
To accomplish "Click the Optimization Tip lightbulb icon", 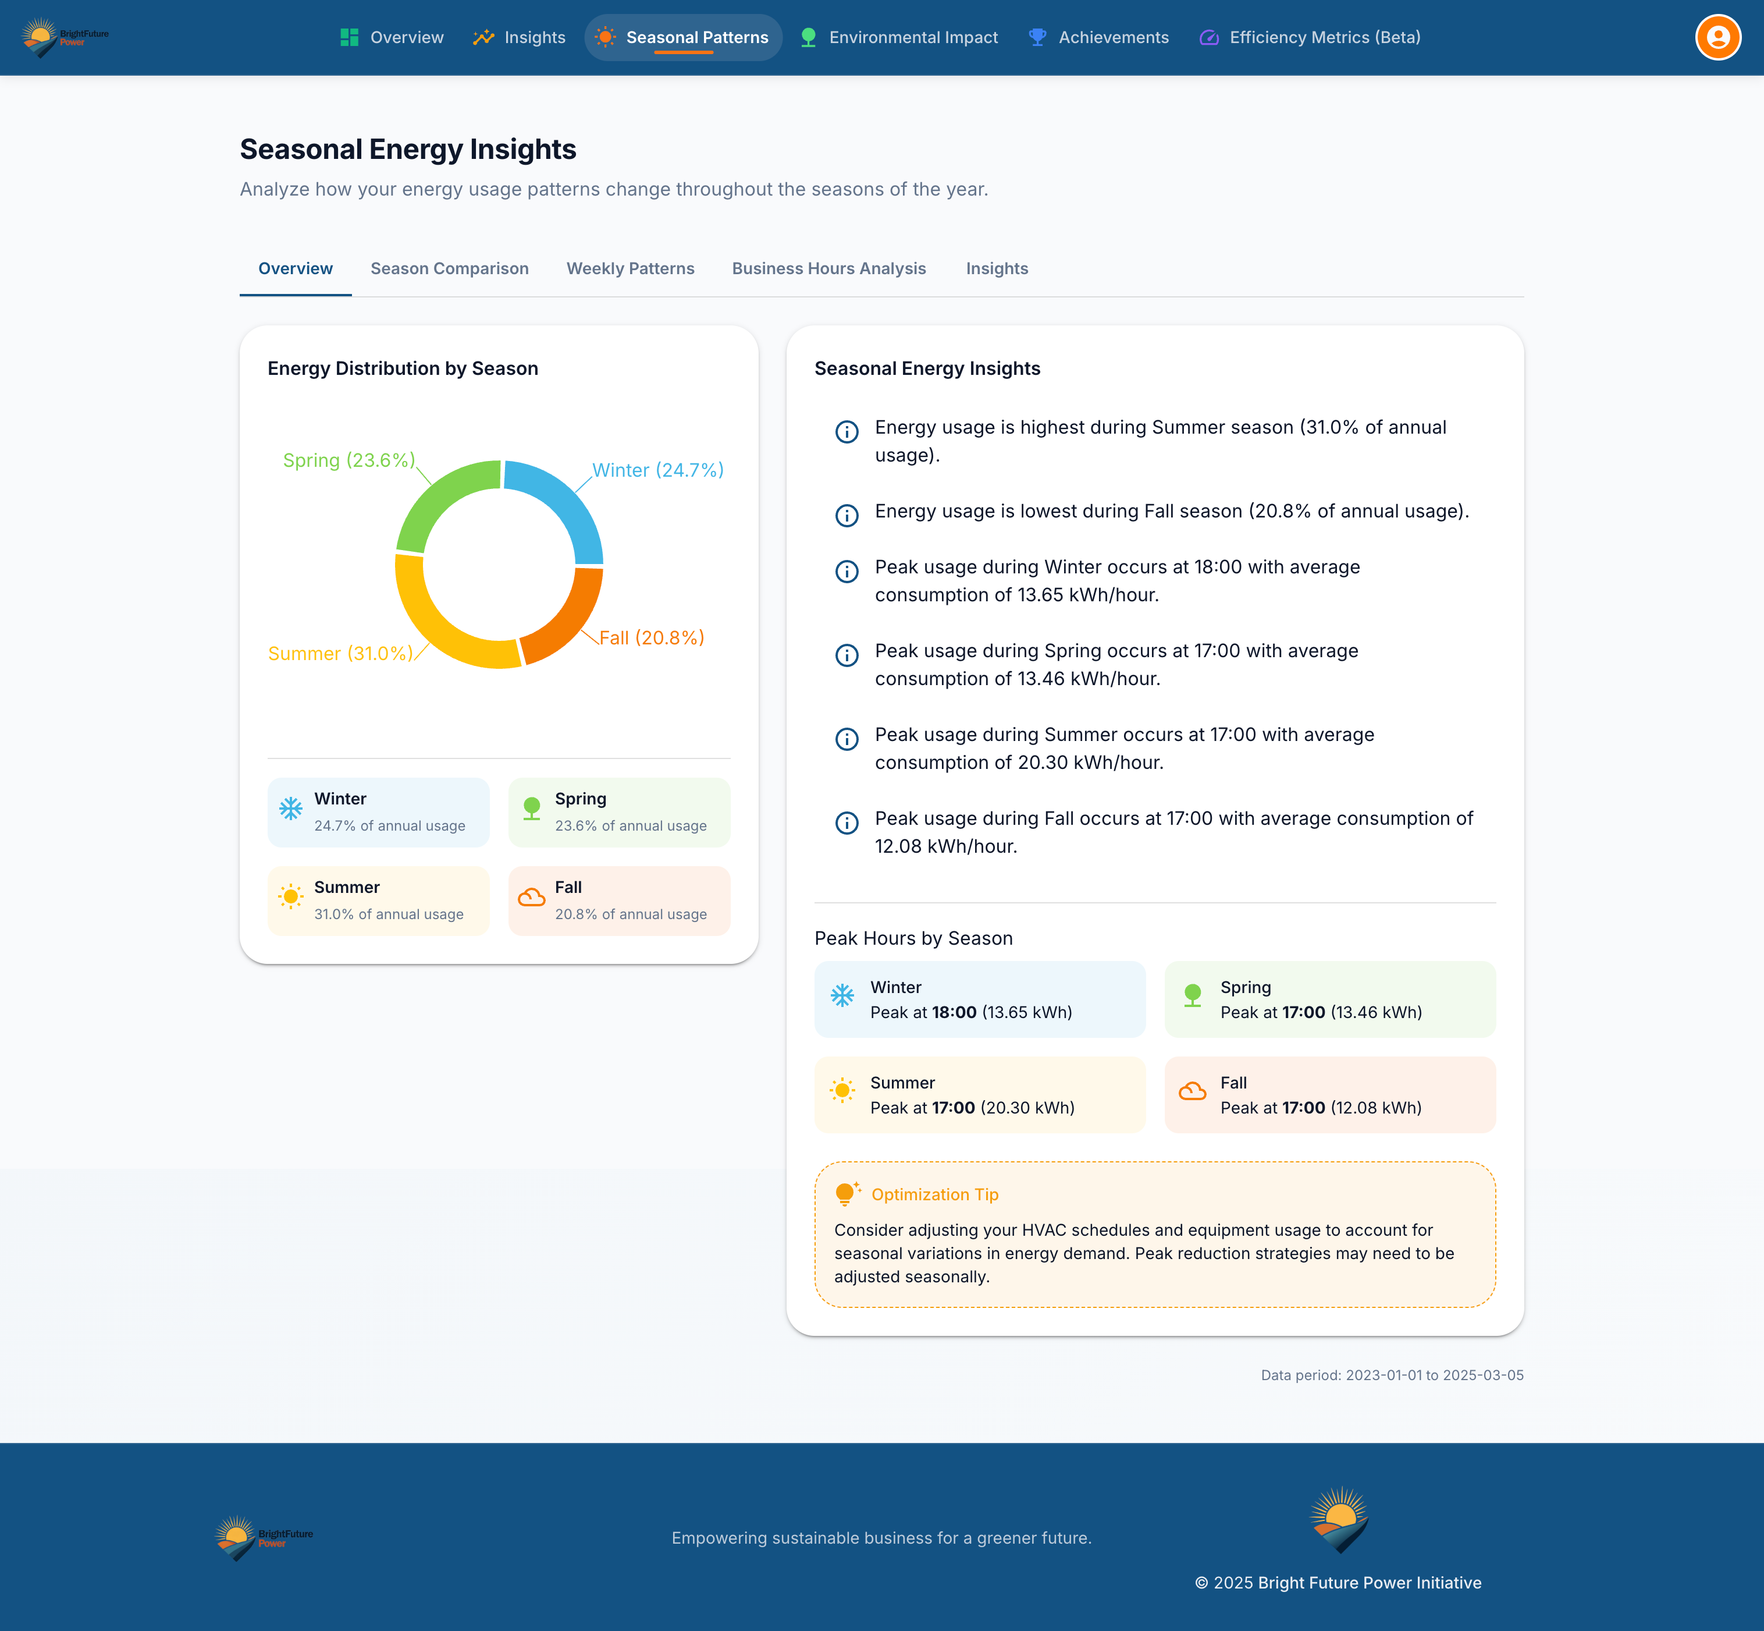I will (x=845, y=1193).
